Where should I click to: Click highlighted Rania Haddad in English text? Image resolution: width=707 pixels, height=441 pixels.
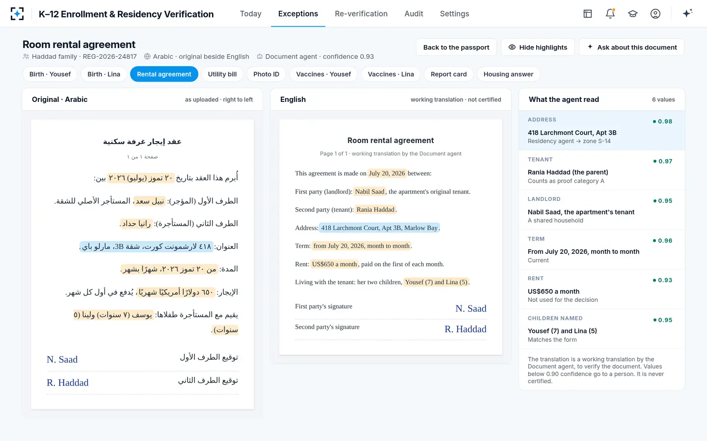click(376, 210)
